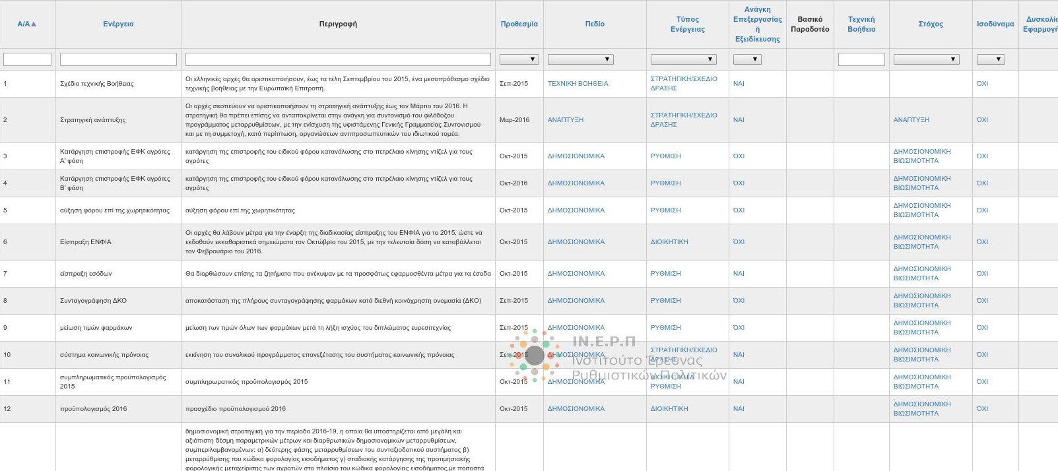This screenshot has height=471, width=1058.
Task: Sort by the Τεχνική Βοήθεια column header
Action: tap(861, 24)
